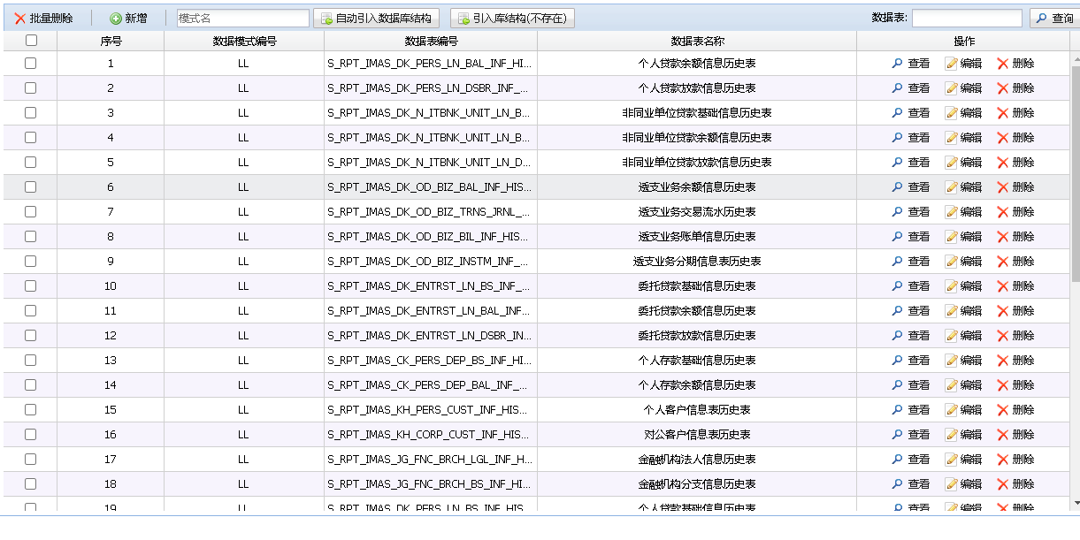
Task: Click the red delete X in row 12
Action: coord(1003,336)
